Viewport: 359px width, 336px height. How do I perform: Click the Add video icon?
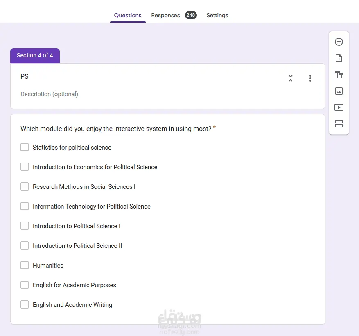pos(339,107)
